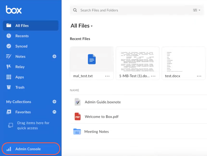Image resolution: width=207 pixels, height=156 pixels.
Task: Open Relay workflows
Action: [x=20, y=67]
